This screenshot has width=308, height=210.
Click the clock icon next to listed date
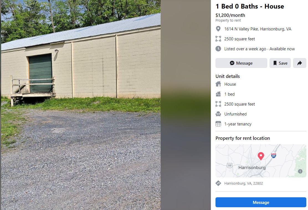click(x=218, y=49)
